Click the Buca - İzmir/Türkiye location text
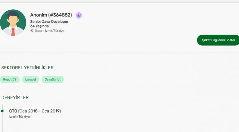Image resolution: width=239 pixels, height=132 pixels. click(49, 31)
